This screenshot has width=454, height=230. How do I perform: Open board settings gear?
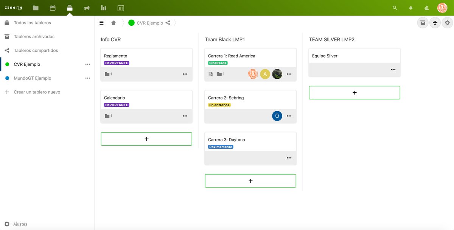click(x=447, y=23)
